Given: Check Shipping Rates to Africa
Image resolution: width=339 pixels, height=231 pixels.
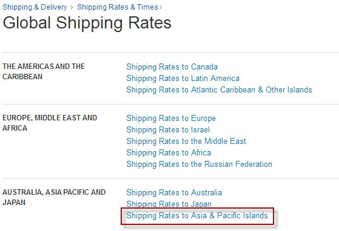Looking at the screenshot, I should coord(169,152).
